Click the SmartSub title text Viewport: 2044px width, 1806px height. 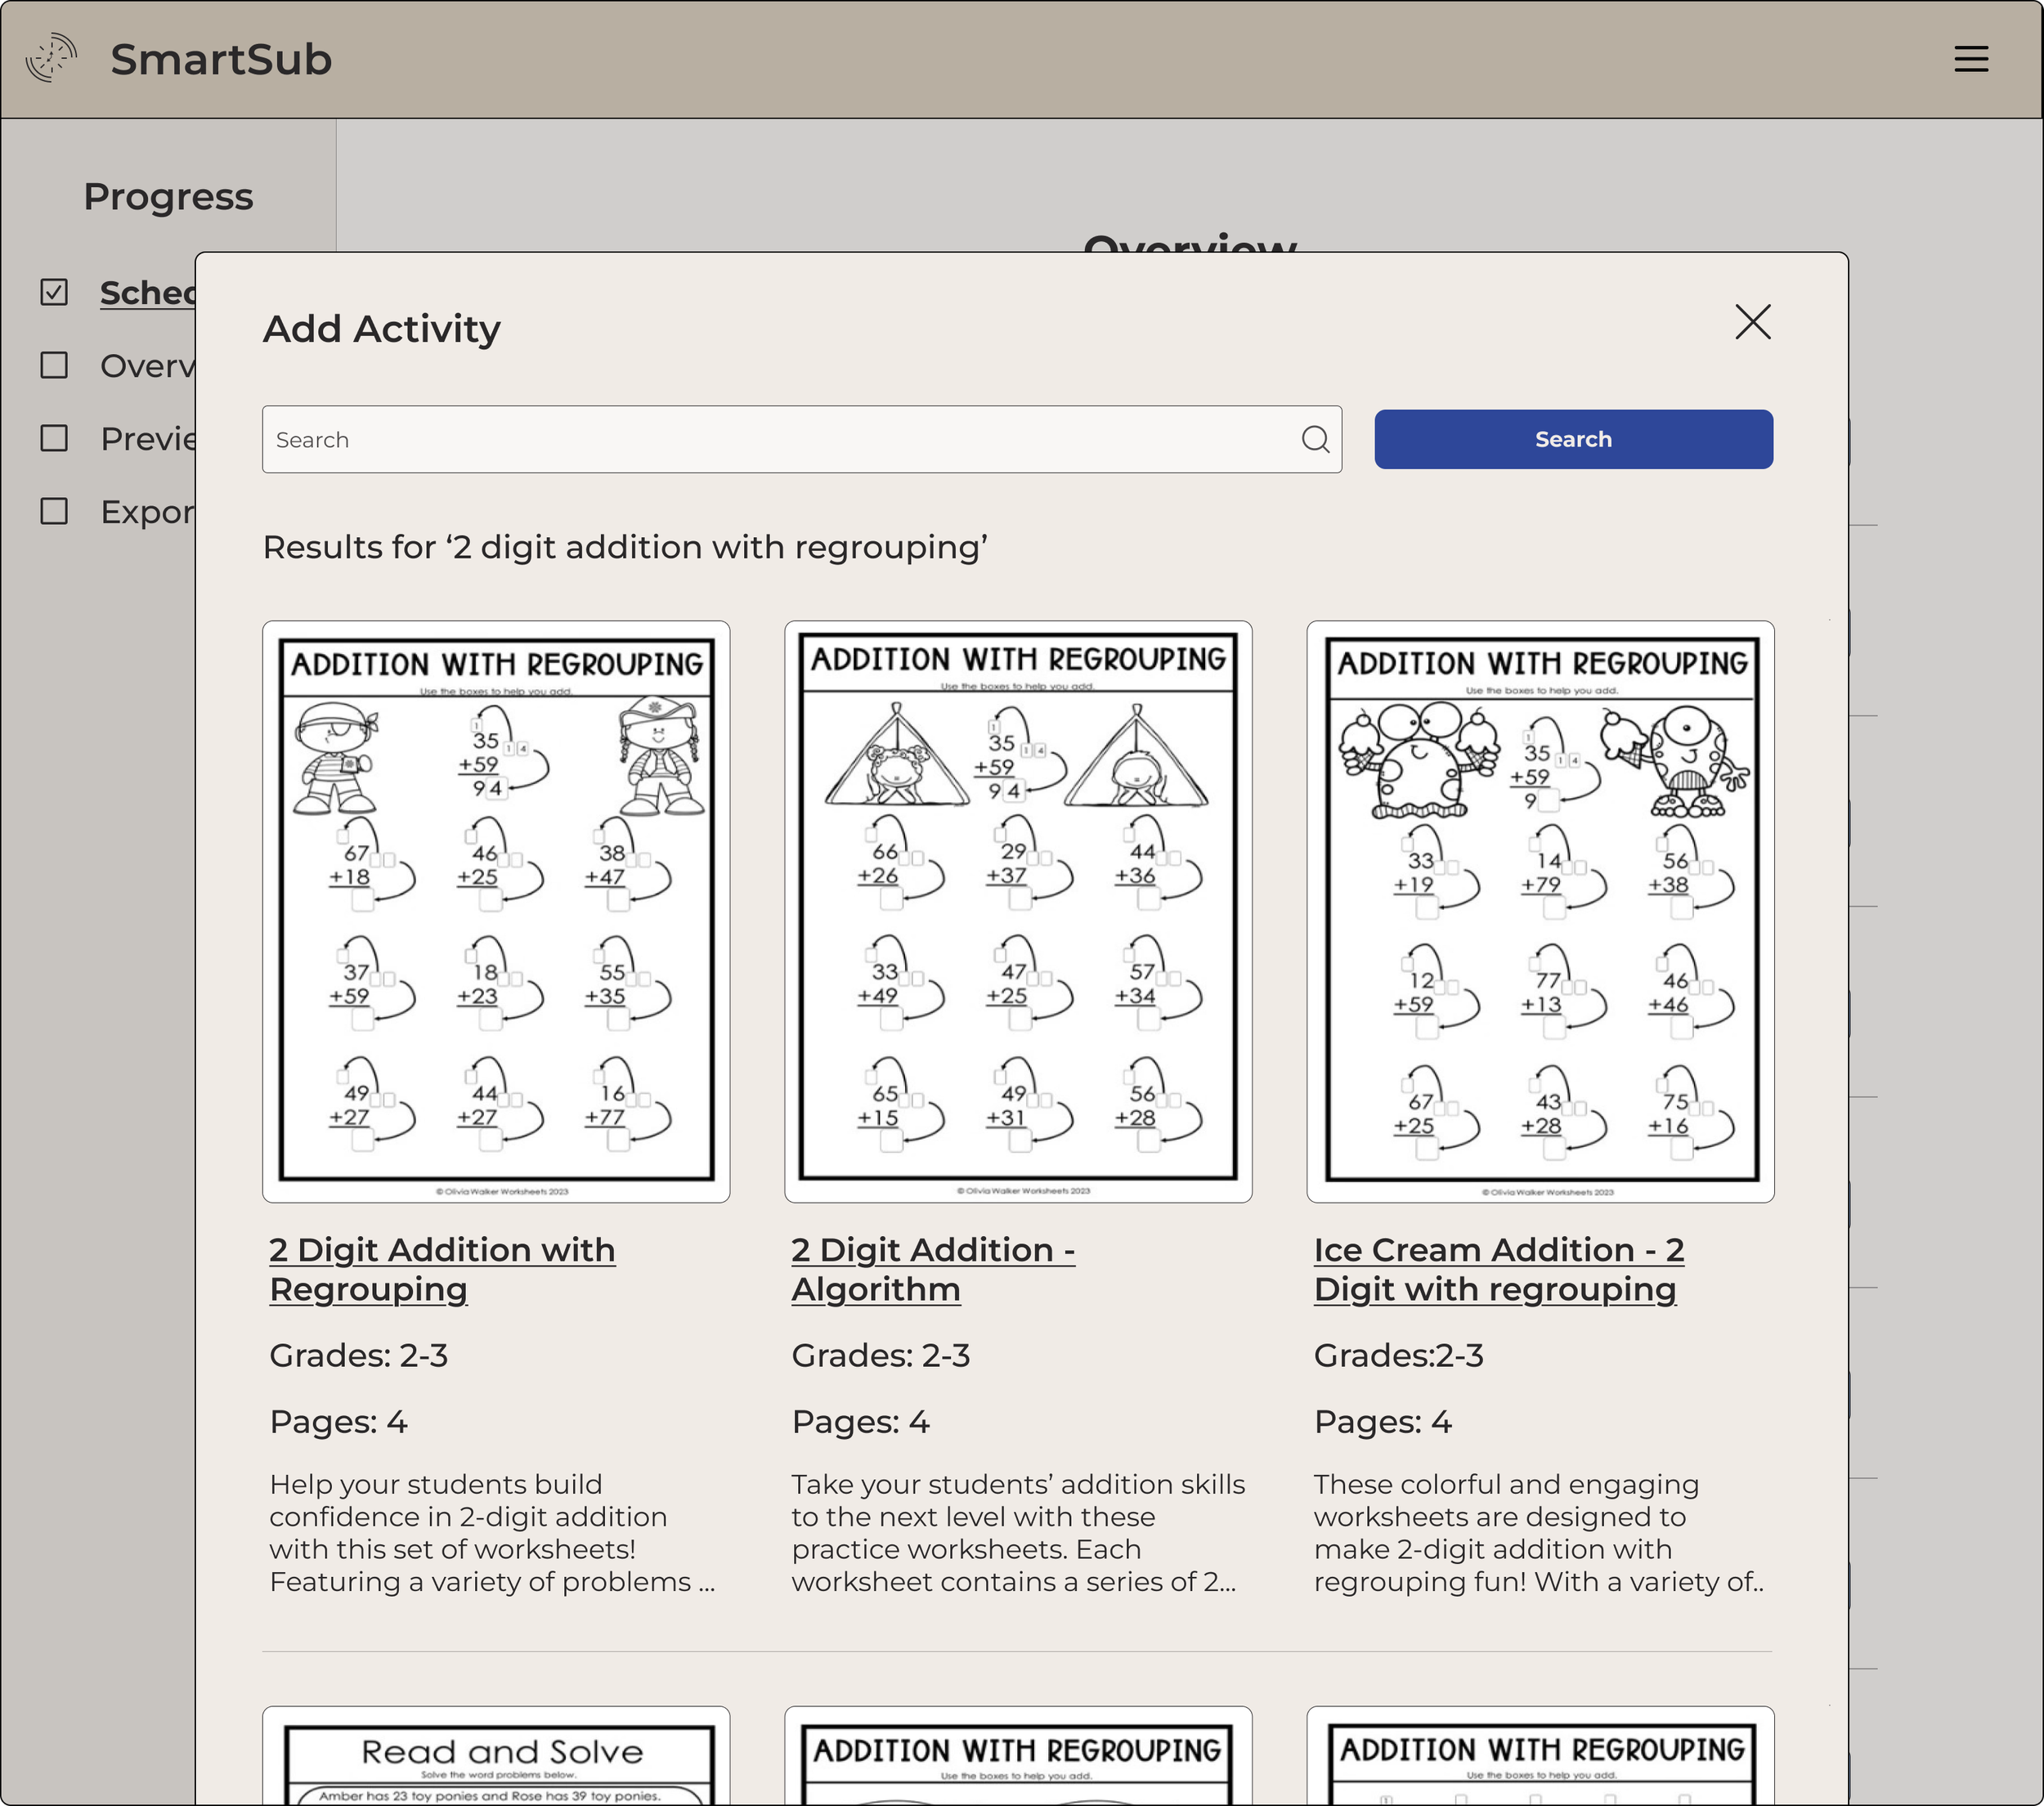(x=221, y=59)
